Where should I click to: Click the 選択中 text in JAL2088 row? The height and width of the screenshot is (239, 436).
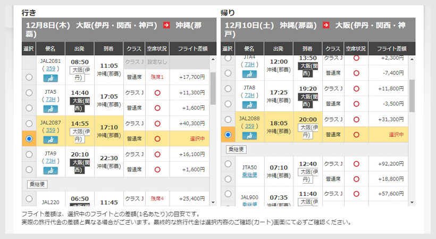[396, 135]
